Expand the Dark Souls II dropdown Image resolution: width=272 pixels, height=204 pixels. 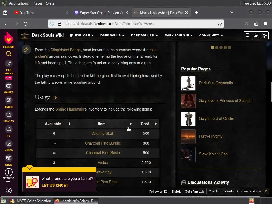pos(144,35)
